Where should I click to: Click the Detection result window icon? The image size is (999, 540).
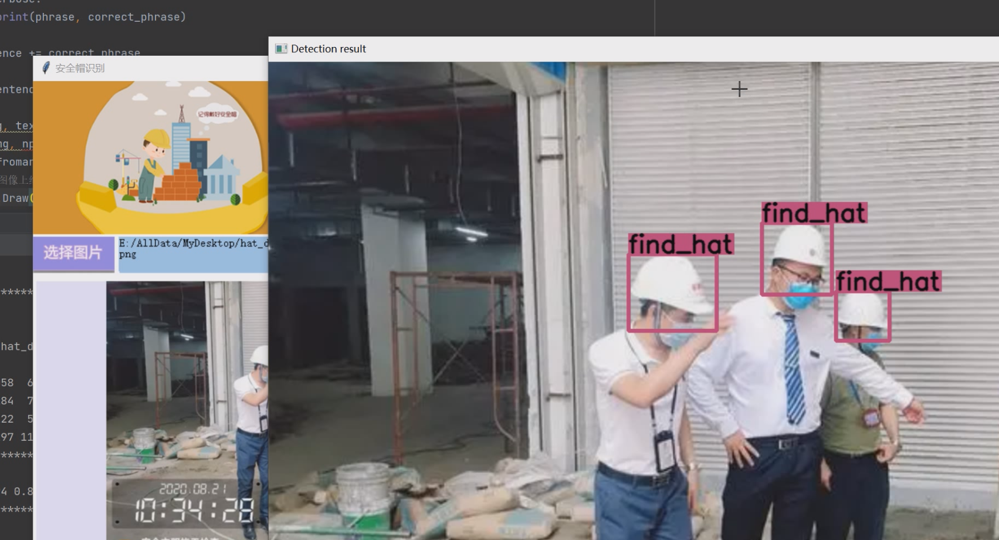(x=281, y=49)
